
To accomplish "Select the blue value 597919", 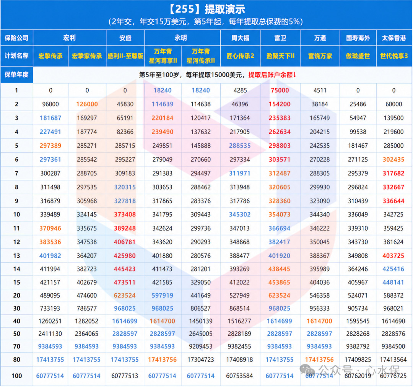I will (x=162, y=296).
